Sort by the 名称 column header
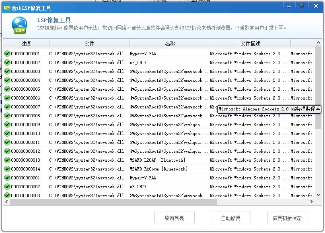This screenshot has width=325, height=233. 170,44
